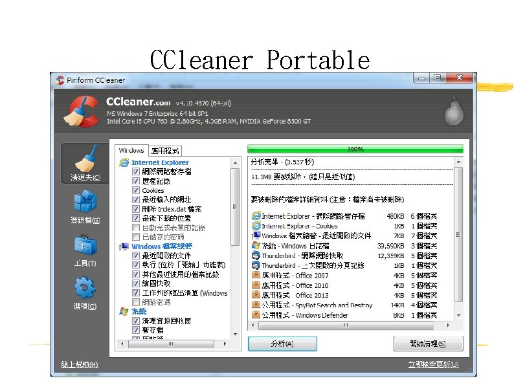The image size is (514, 385).
Task: Switch to the Windows tab
Action: pos(131,150)
